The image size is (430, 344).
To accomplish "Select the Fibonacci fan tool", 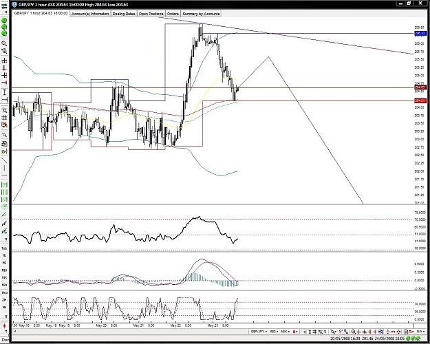I will [x=4, y=200].
